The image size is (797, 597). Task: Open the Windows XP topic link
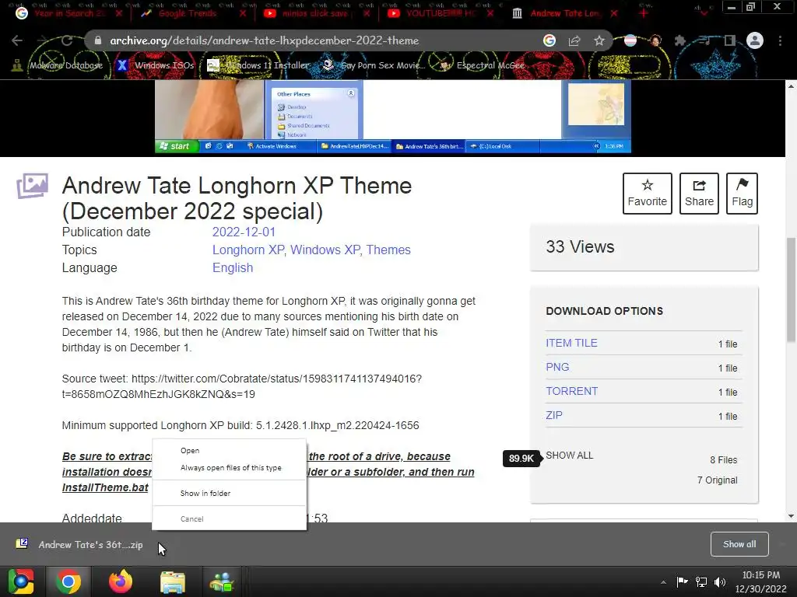point(325,250)
